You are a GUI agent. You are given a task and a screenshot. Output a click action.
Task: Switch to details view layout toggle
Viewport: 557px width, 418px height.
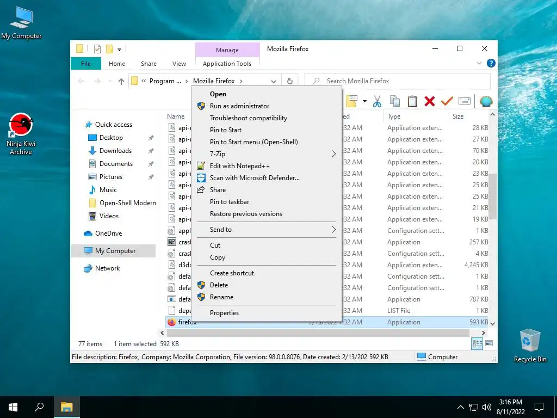pos(477,343)
